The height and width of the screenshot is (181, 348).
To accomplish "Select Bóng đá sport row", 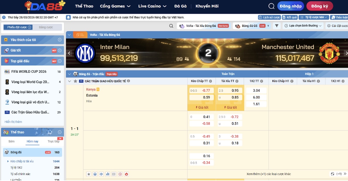I will 33,152.
